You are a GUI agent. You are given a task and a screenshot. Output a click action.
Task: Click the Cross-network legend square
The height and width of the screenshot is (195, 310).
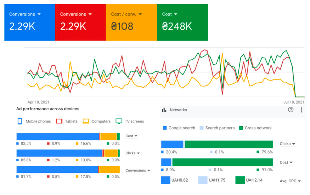tap(241, 128)
